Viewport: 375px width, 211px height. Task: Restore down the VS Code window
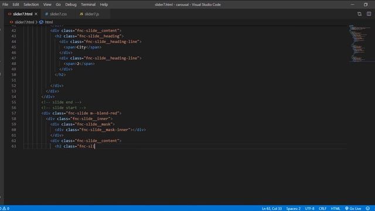[366, 5]
